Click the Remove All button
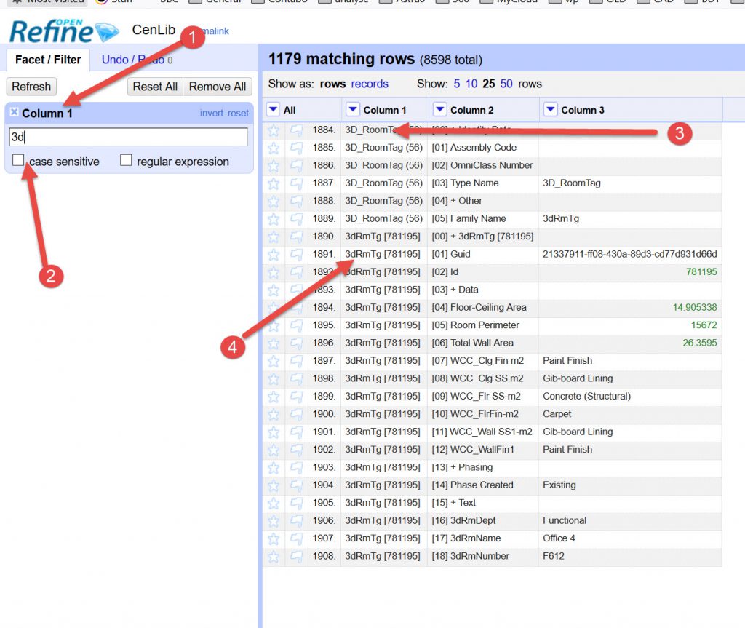745x628 pixels. [218, 87]
